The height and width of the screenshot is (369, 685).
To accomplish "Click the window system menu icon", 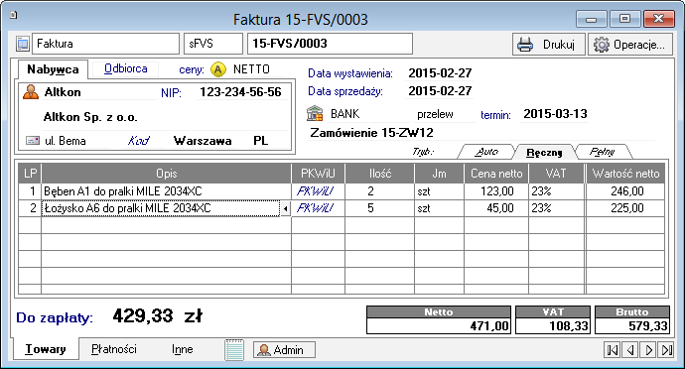I will pos(14,15).
